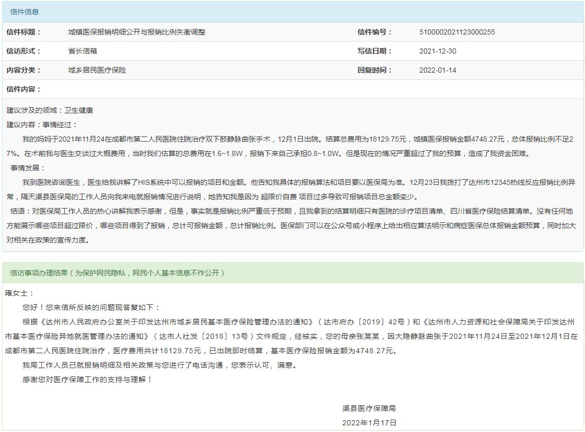The width and height of the screenshot is (585, 432).
Task: Click the 信访形式 label
Action: (23, 51)
